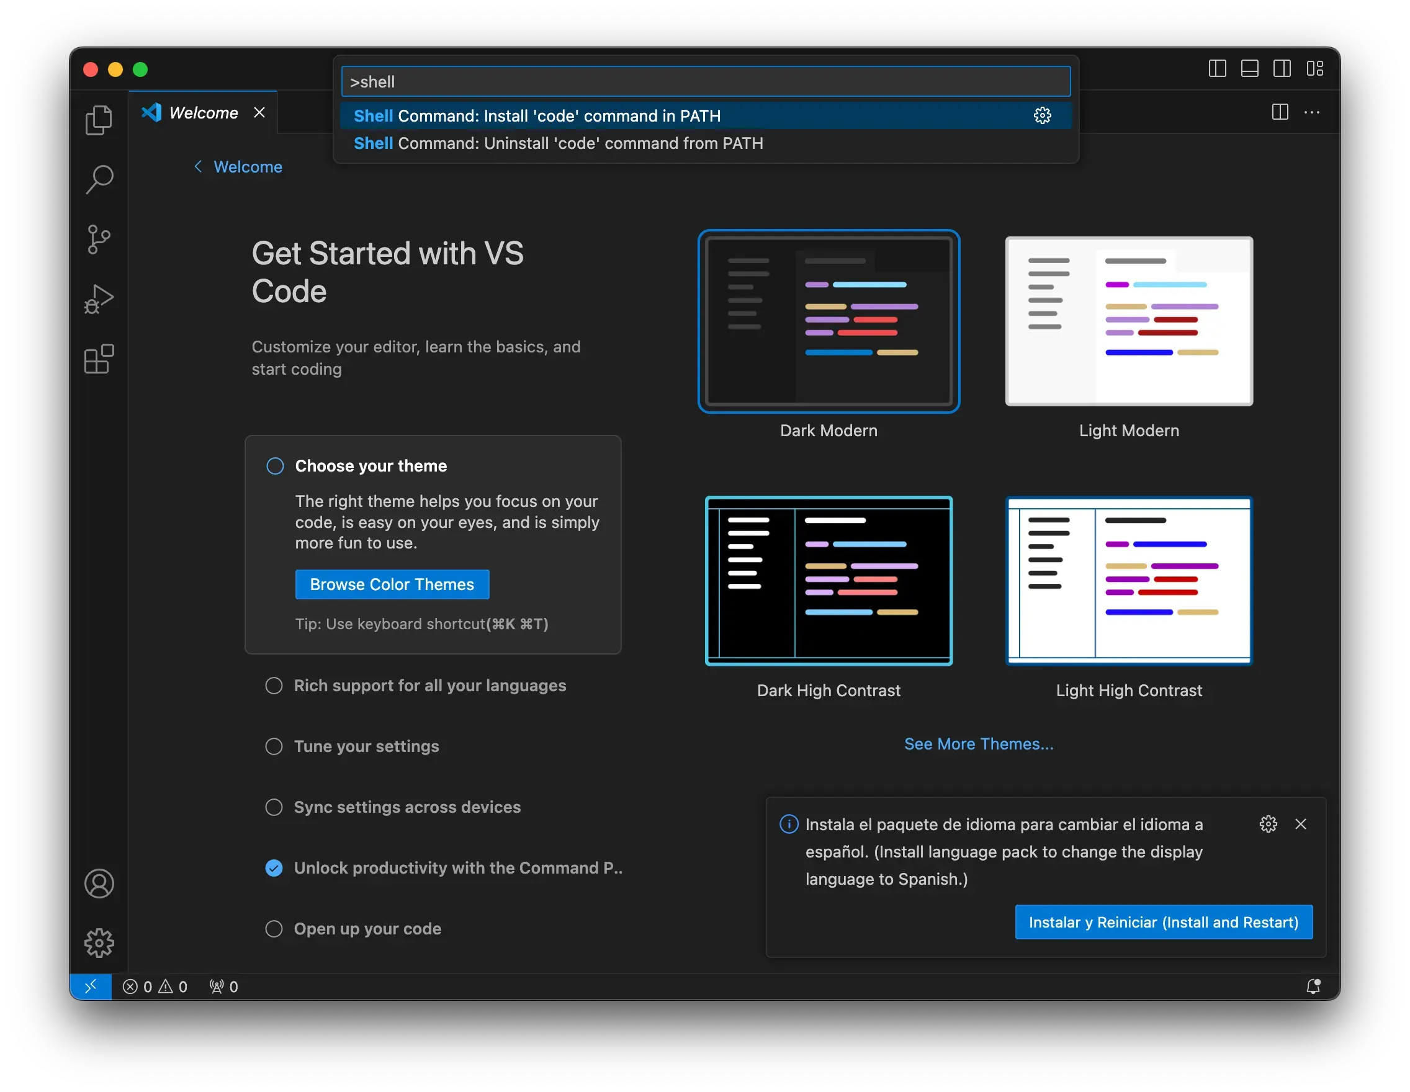Expand the Open up your code step
Viewport: 1410px width, 1092px height.
[x=367, y=929]
